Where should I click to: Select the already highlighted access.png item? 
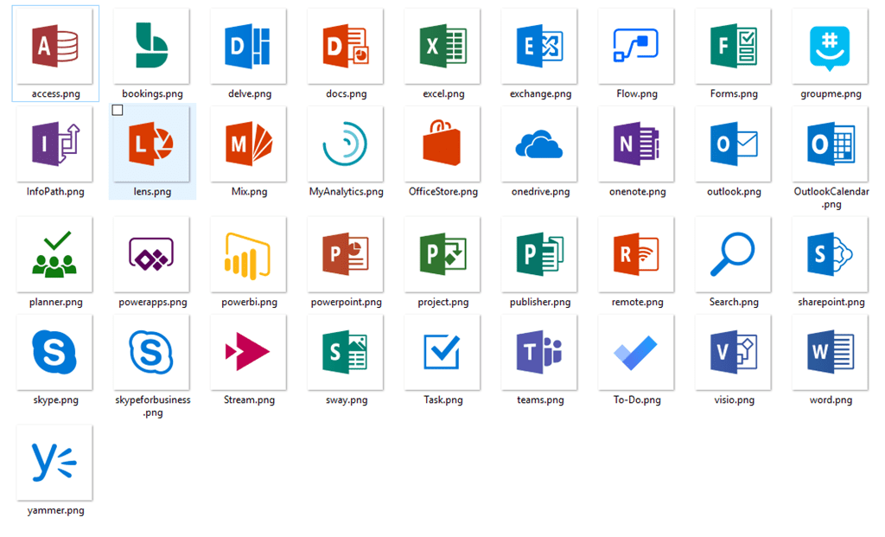pyautogui.click(x=54, y=48)
